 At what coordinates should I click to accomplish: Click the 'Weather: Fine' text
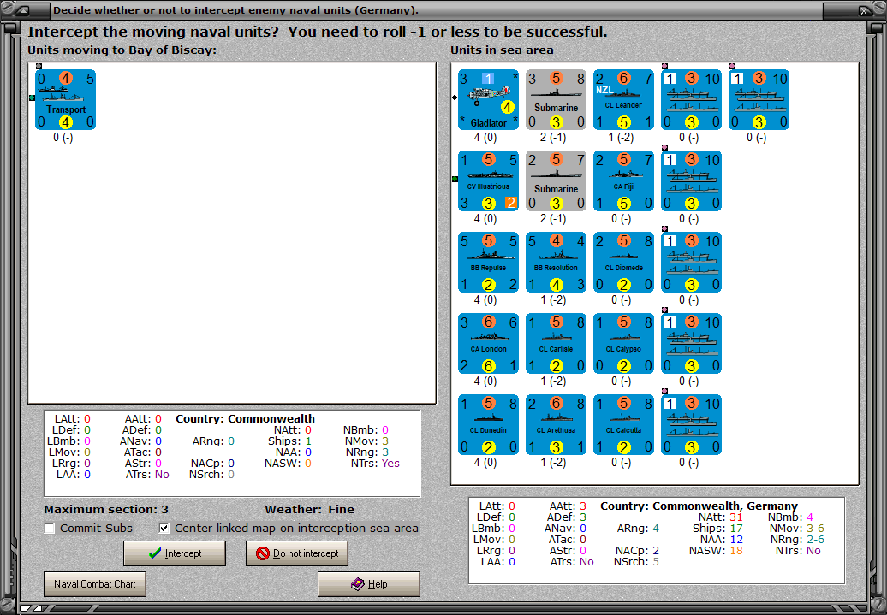pos(309,509)
